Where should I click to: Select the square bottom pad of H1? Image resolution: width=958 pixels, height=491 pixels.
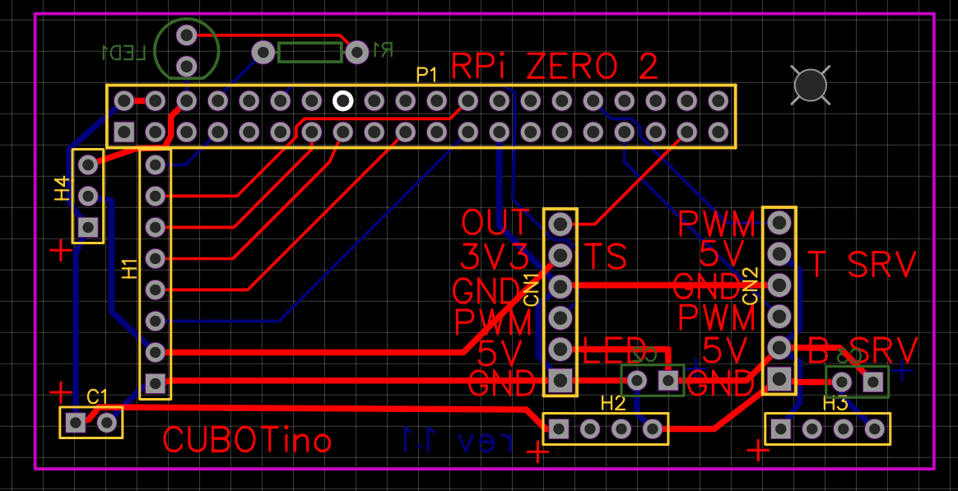pos(156,383)
